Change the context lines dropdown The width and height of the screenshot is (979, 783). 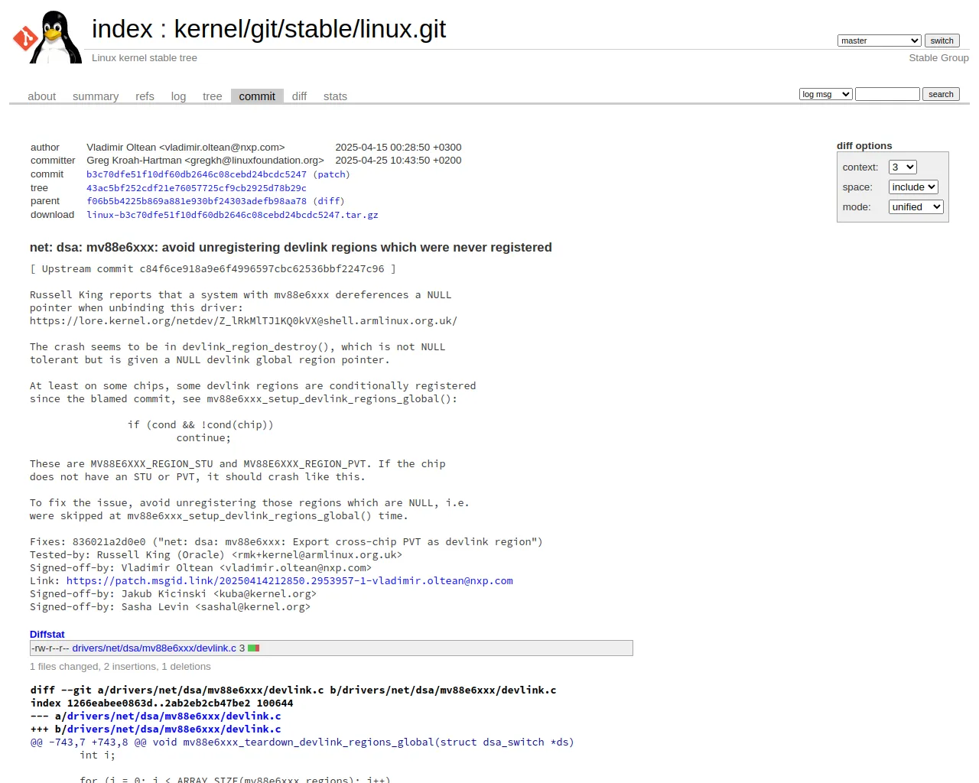pyautogui.click(x=903, y=167)
